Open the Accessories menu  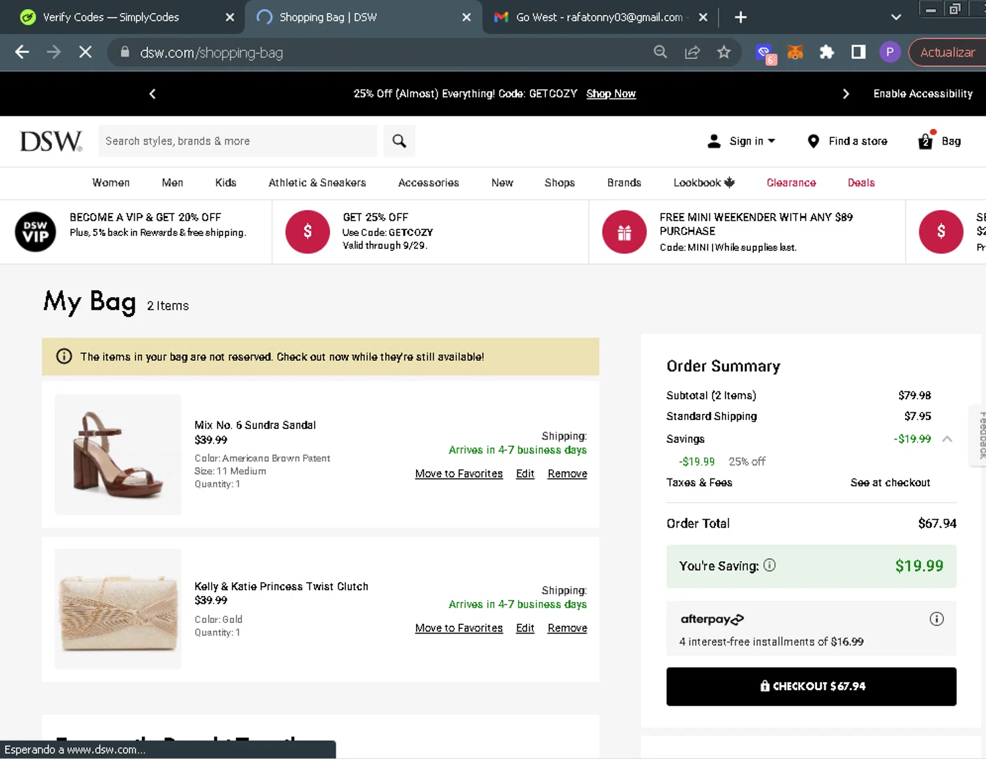[429, 183]
